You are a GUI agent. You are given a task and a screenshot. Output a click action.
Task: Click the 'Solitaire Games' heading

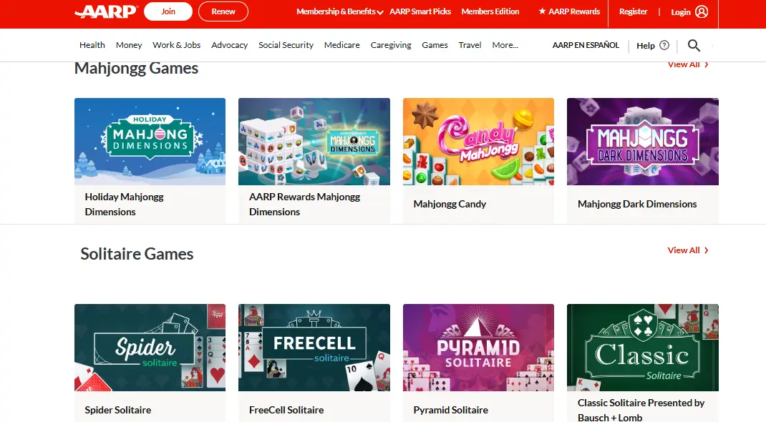coord(137,254)
